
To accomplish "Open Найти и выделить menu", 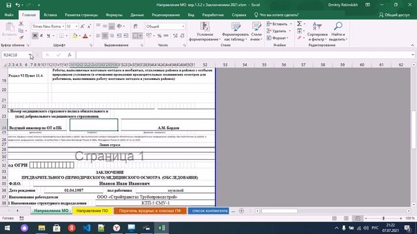I will click(338, 31).
